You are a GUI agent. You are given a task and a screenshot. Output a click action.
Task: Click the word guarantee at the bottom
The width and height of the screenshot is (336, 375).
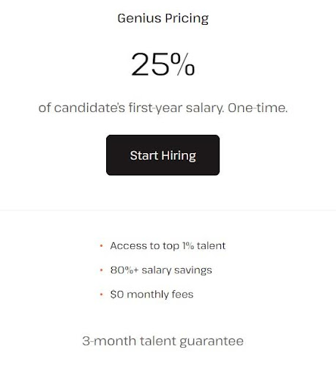coord(212,341)
